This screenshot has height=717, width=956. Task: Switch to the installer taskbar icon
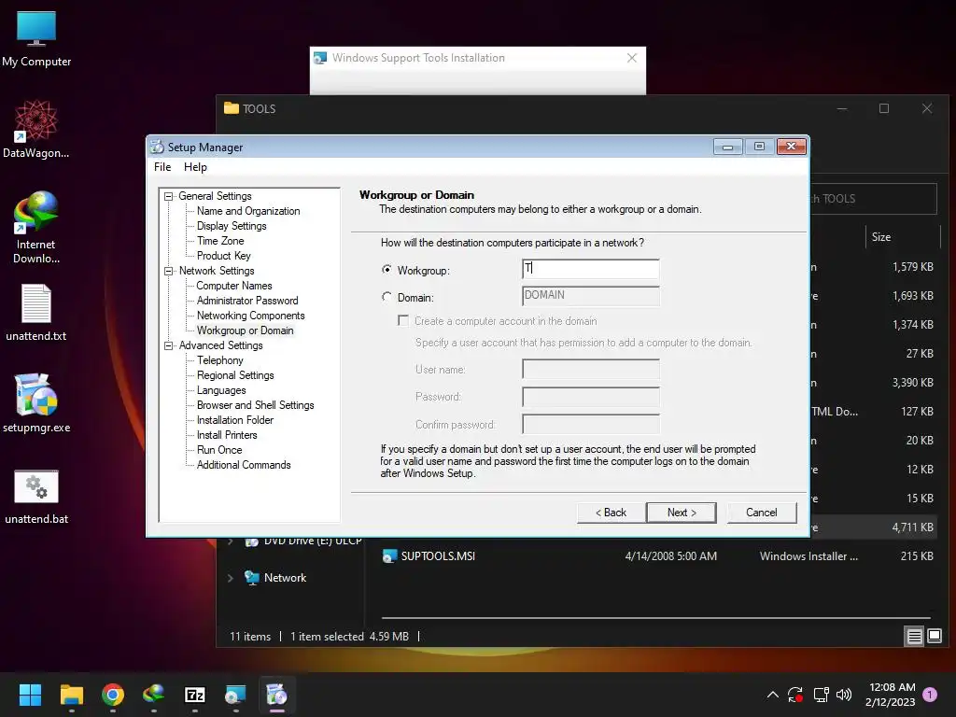point(235,695)
